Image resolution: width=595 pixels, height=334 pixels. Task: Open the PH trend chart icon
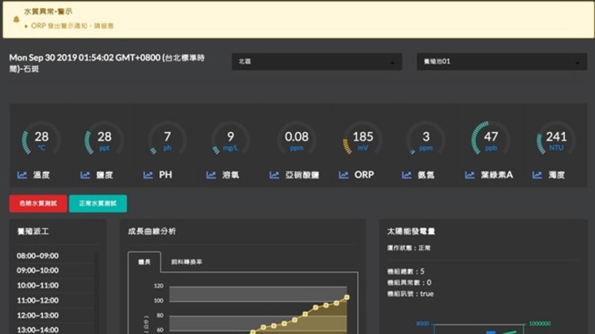coord(148,175)
